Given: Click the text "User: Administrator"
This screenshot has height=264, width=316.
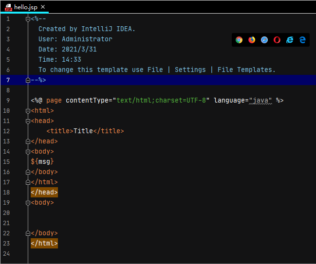Looking at the screenshot, I should (x=75, y=39).
